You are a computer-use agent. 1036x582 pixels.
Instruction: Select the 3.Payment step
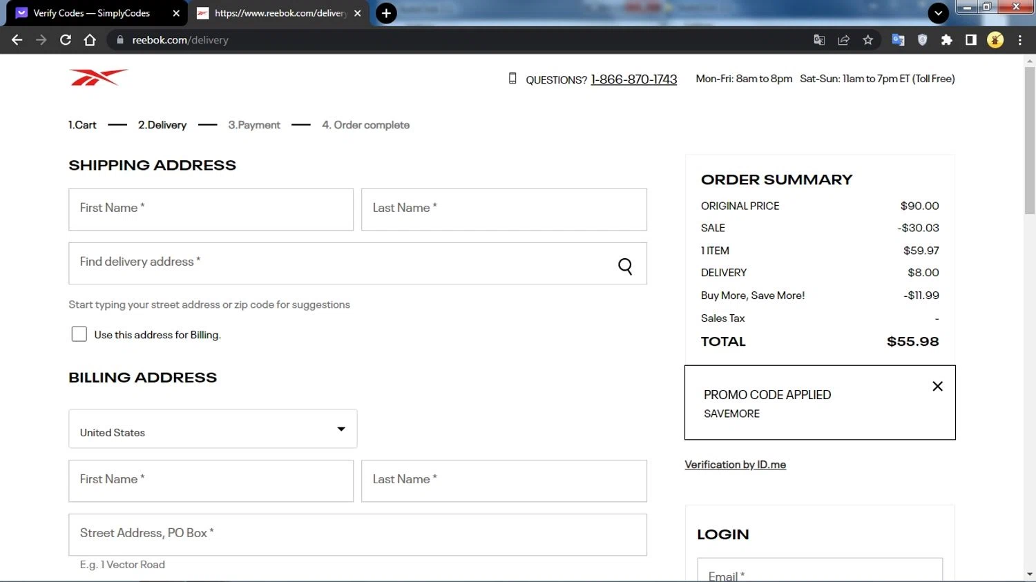point(254,125)
